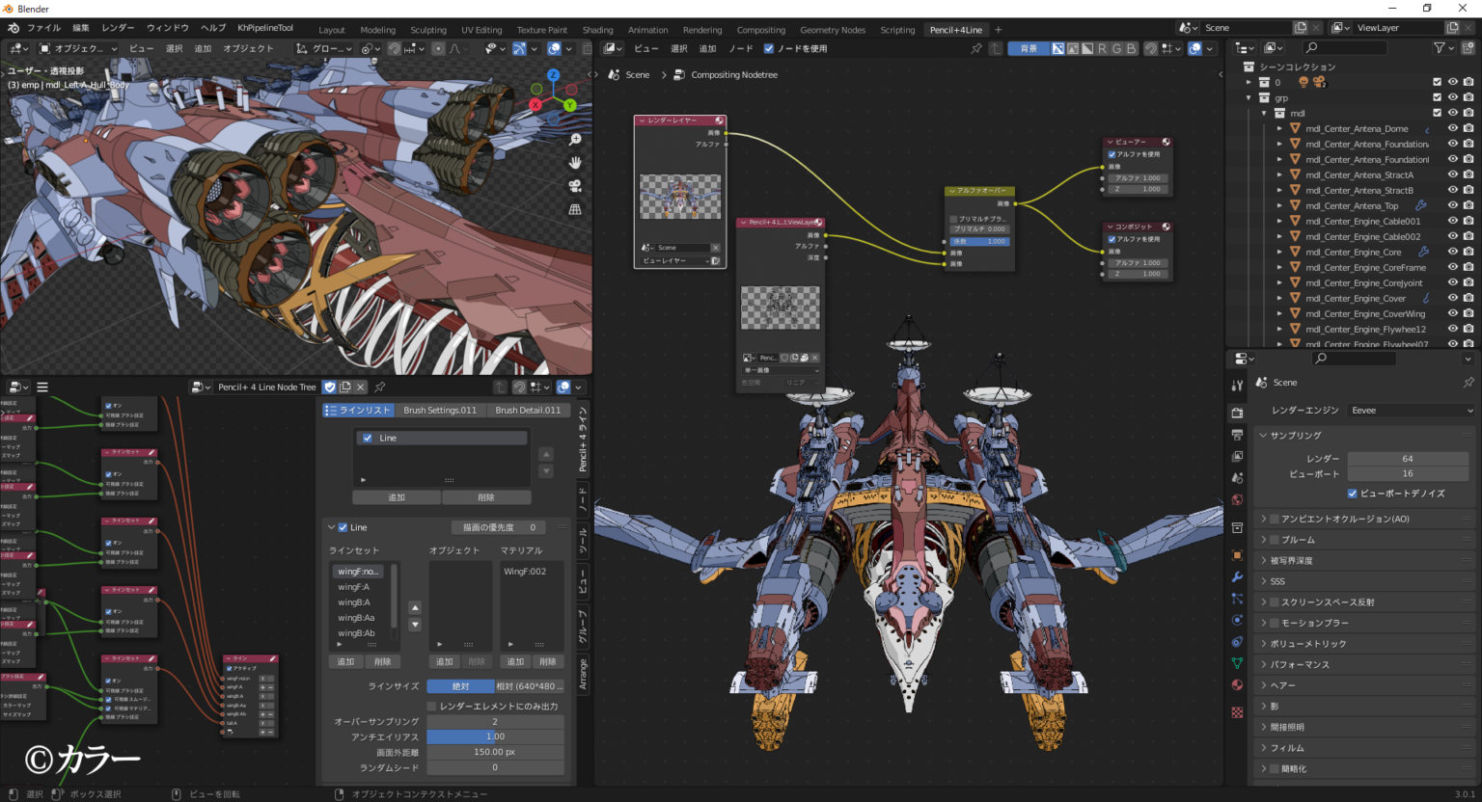Uncheck the ノードを使用 checkbox in the compositor header
Image resolution: width=1482 pixels, height=802 pixels.
768,48
